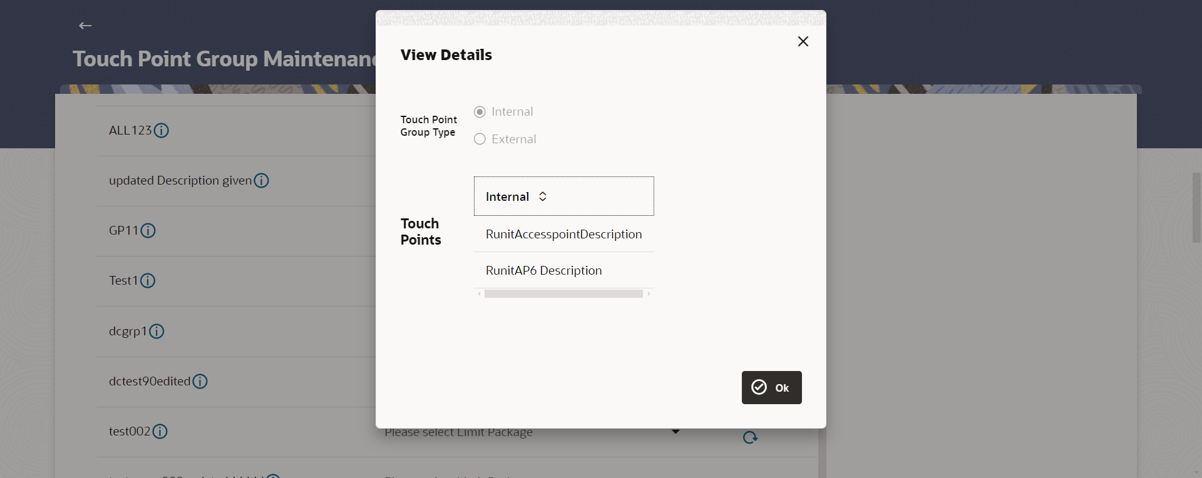Sort the Internal touch points column

543,196
